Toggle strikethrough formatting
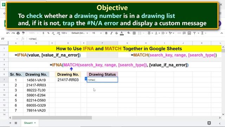 tap(116, 33)
